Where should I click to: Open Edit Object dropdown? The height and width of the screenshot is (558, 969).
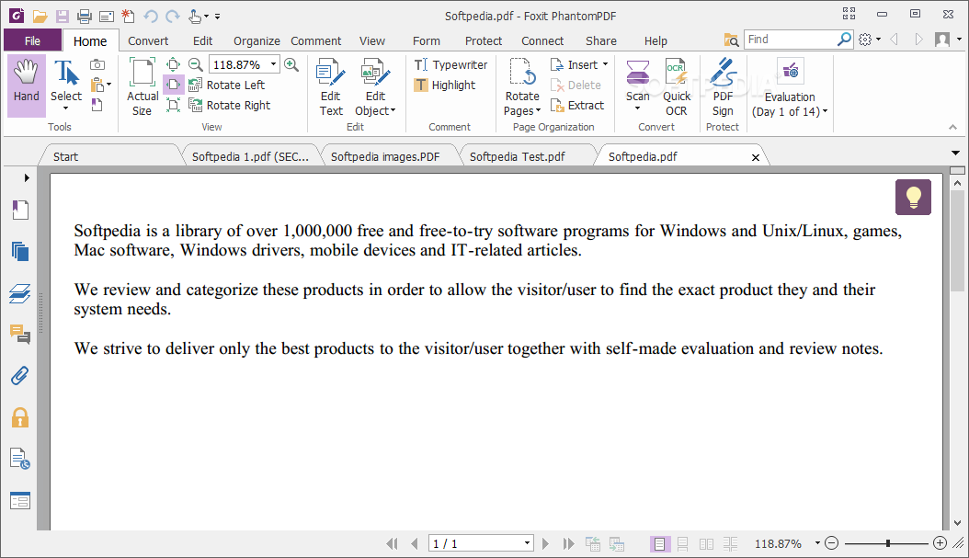click(375, 86)
